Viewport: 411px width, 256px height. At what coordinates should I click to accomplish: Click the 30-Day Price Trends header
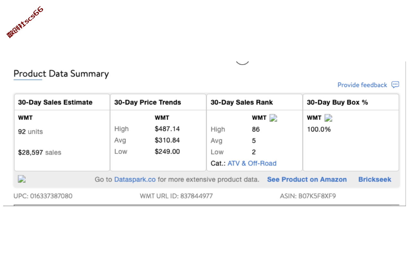pyautogui.click(x=148, y=102)
